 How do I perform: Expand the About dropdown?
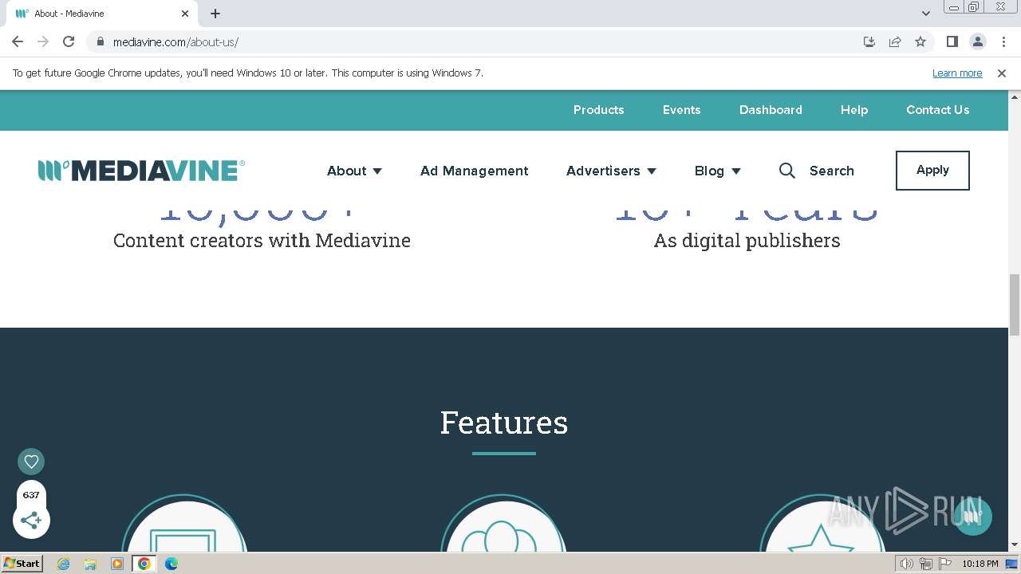(x=354, y=171)
